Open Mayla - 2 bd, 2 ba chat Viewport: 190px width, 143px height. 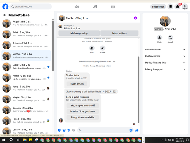(26, 99)
